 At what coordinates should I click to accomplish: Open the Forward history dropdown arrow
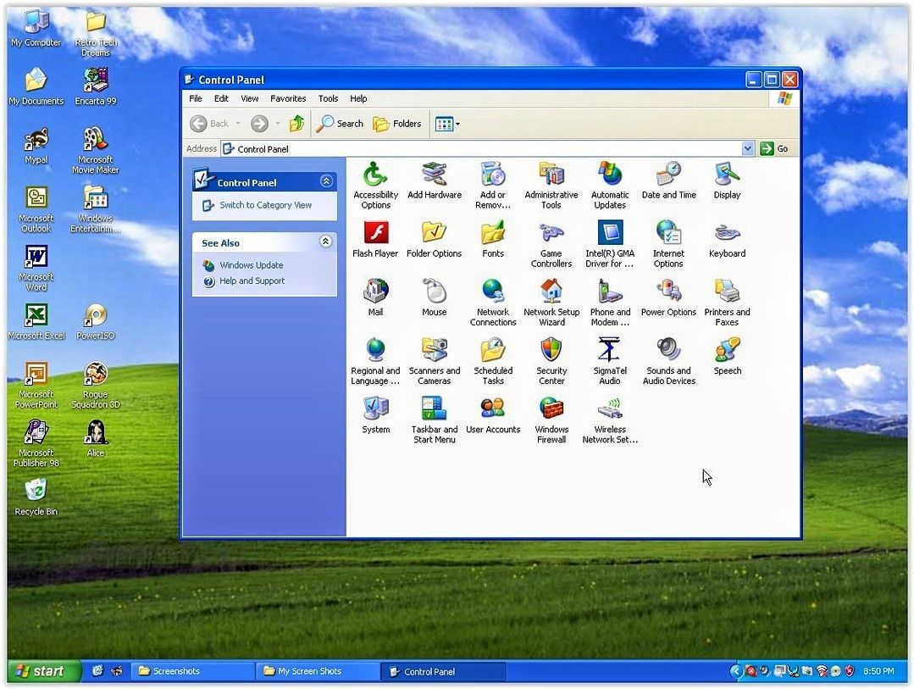click(278, 124)
